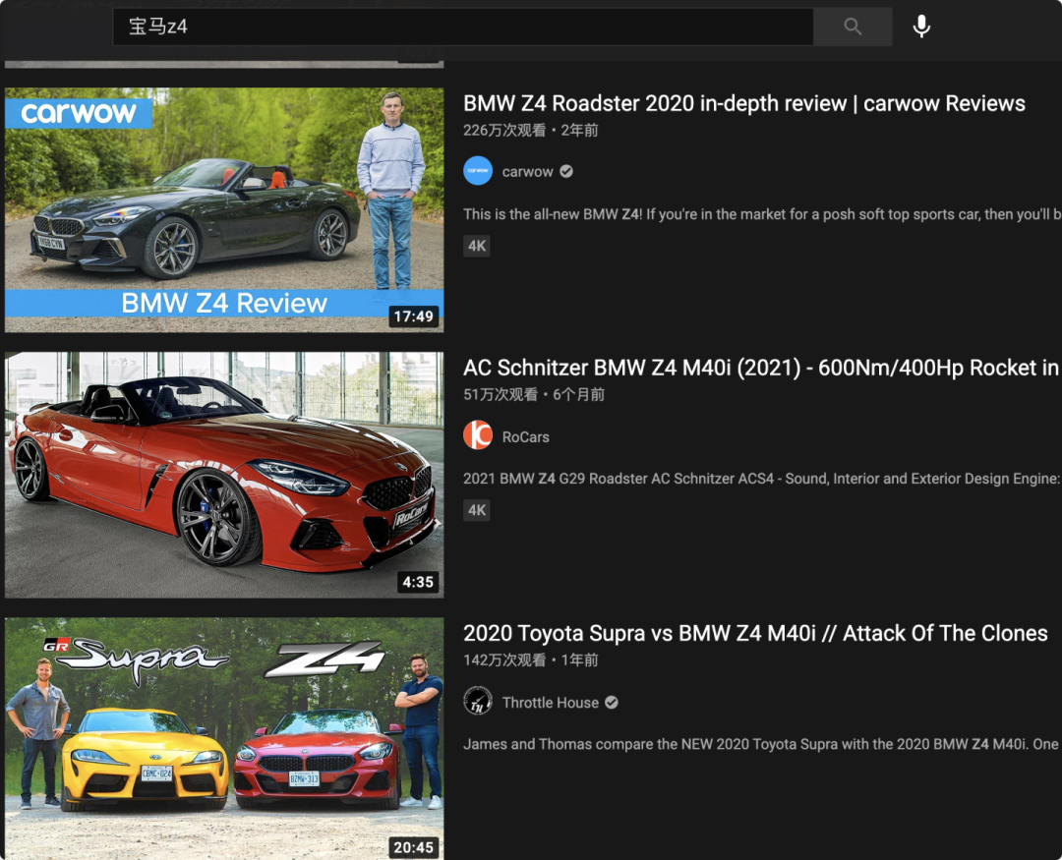Click the 4K badge under carwow video

click(x=477, y=246)
